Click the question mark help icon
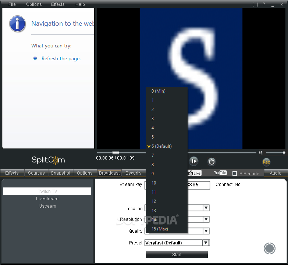This screenshot has width=288, height=265. (264, 4)
